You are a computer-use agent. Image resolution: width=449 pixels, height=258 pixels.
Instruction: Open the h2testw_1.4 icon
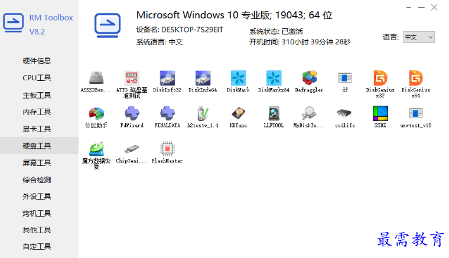tap(203, 113)
